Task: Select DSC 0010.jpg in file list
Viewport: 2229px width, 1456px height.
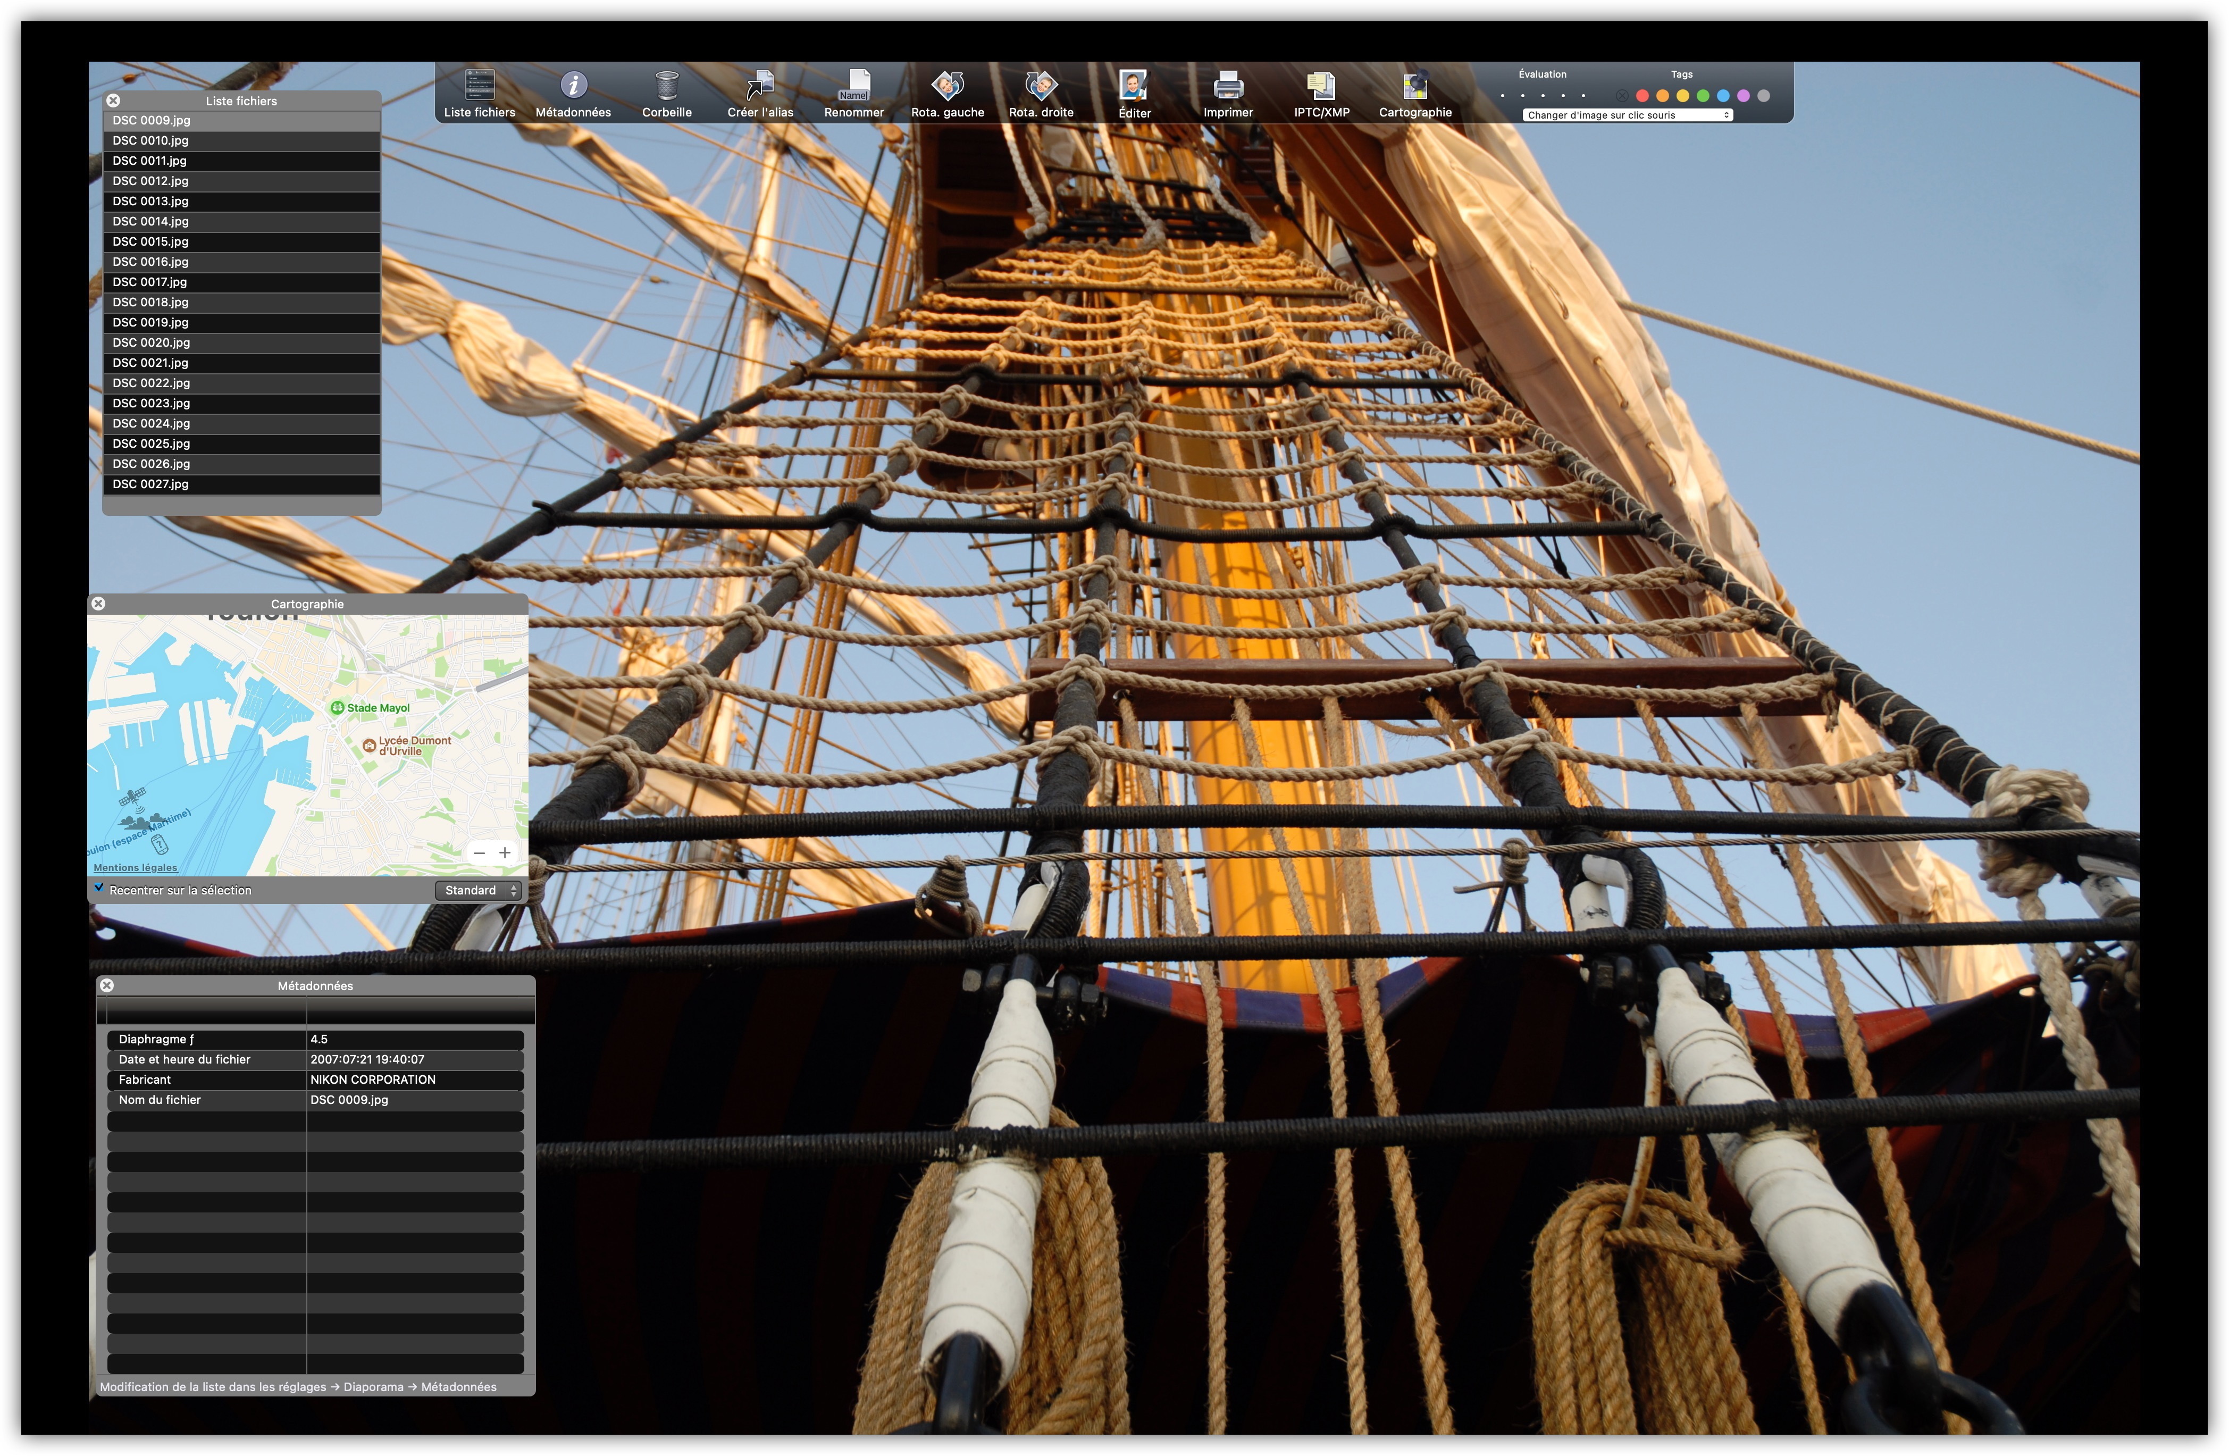Action: [x=241, y=140]
